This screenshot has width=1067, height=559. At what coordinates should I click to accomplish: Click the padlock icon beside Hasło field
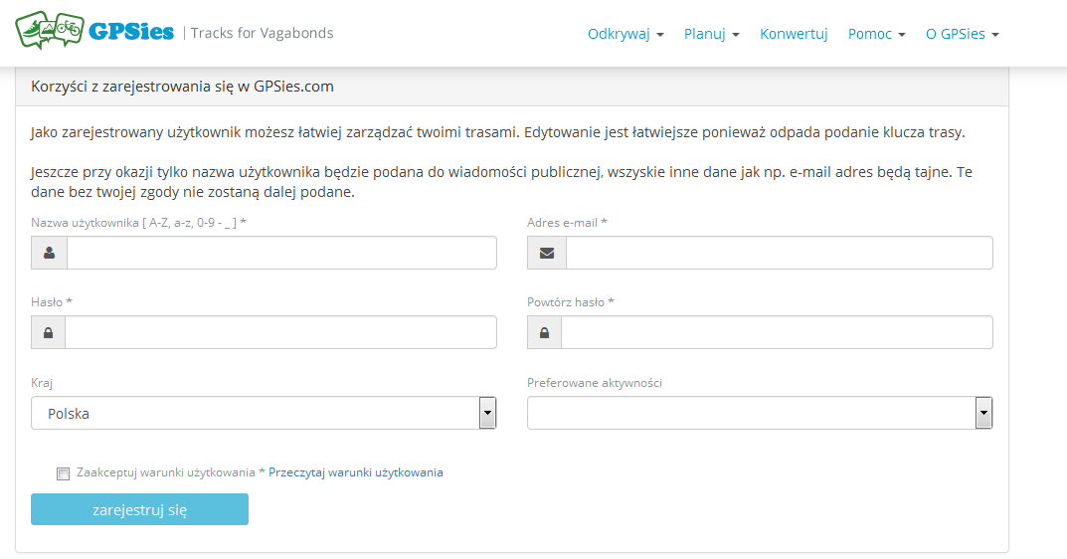[x=48, y=332]
